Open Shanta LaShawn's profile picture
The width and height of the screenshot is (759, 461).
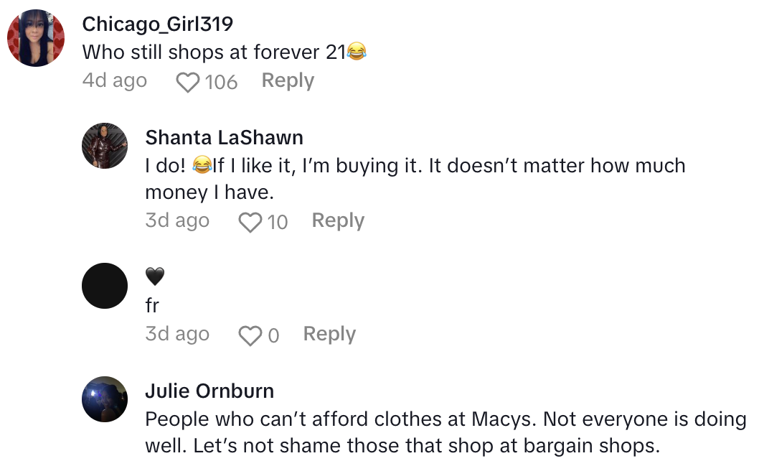point(105,146)
